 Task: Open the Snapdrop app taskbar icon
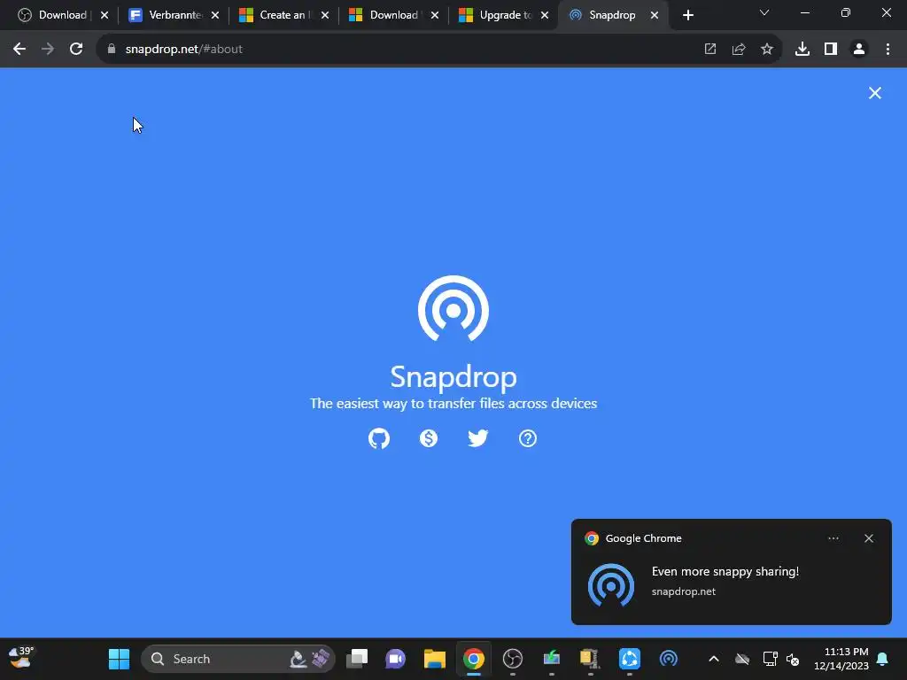point(668,659)
